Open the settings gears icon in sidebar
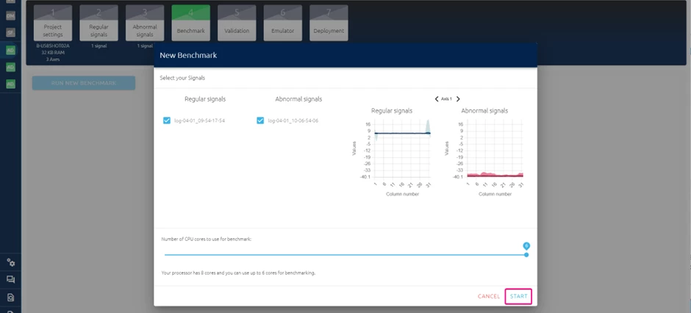Viewport: 691px width, 313px height. coord(10,262)
